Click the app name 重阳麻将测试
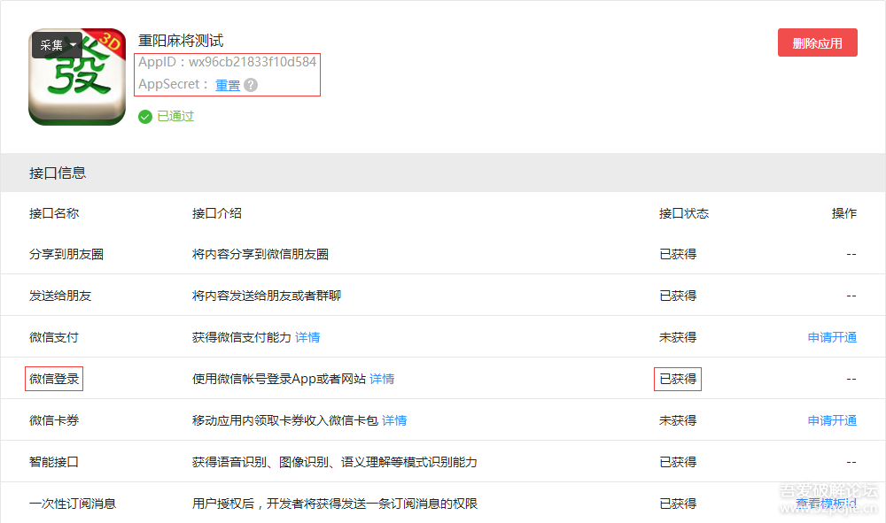The height and width of the screenshot is (523, 886). tap(181, 41)
